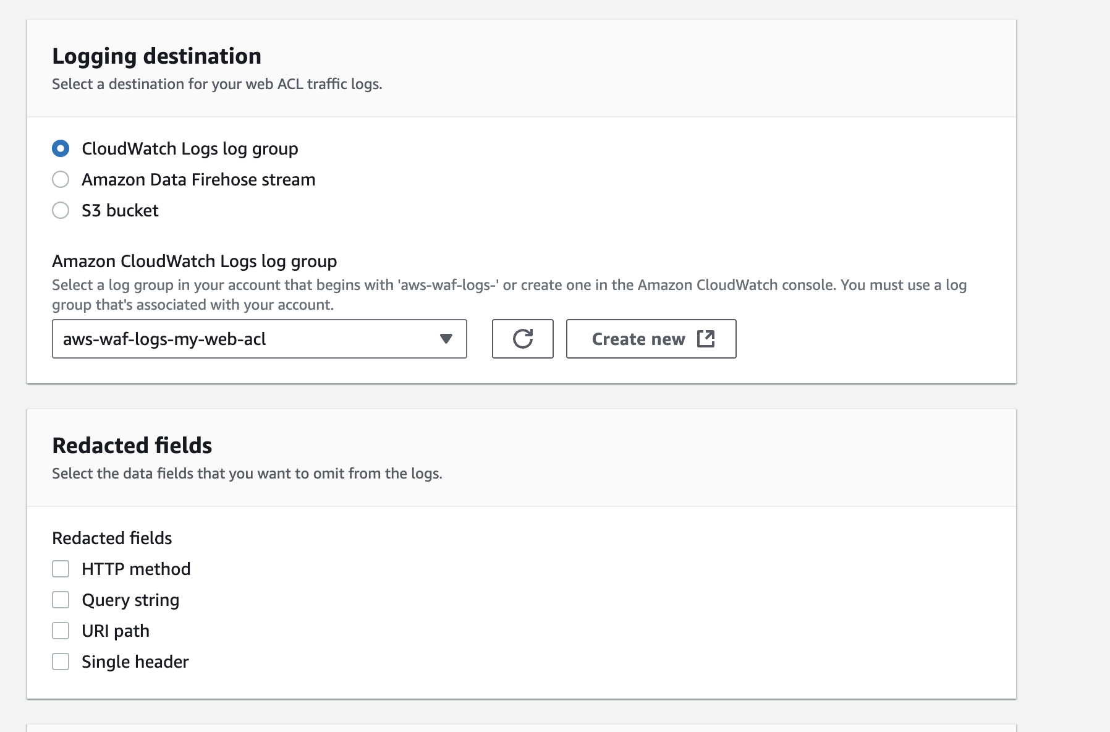Click the 'HTTP method' label text
This screenshot has width=1110, height=732.
click(136, 569)
